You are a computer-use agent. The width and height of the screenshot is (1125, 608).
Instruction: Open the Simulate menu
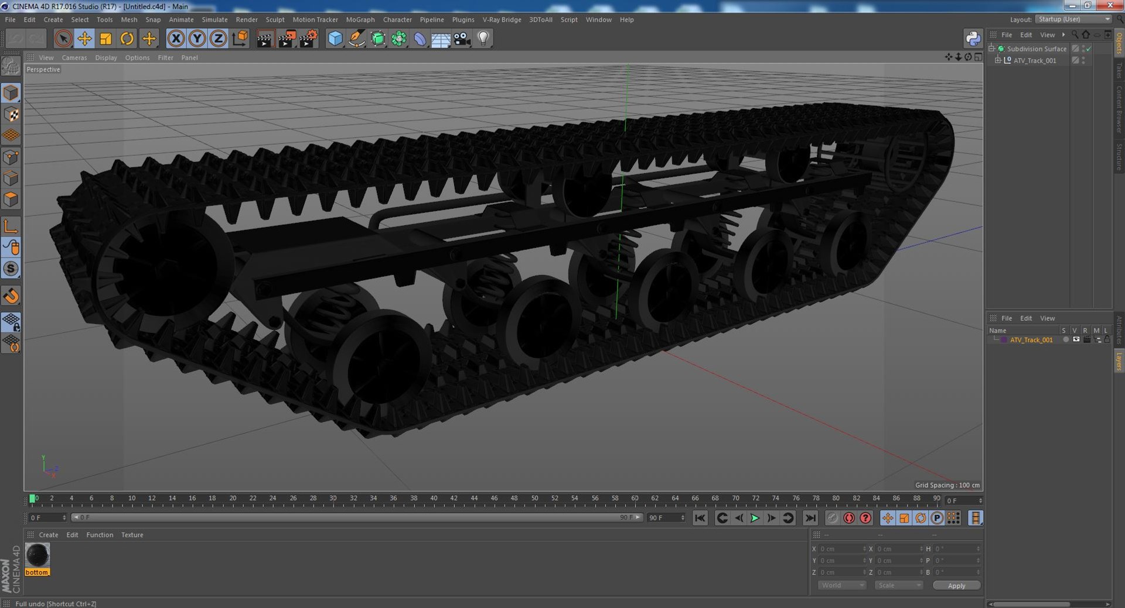click(214, 20)
